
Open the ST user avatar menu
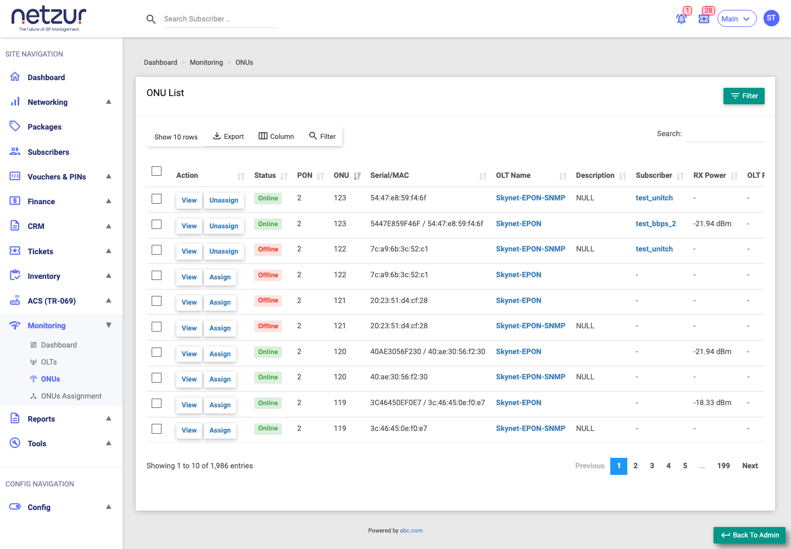coord(771,18)
